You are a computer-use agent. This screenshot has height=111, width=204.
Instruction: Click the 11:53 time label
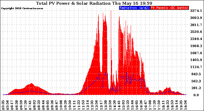click(83, 105)
